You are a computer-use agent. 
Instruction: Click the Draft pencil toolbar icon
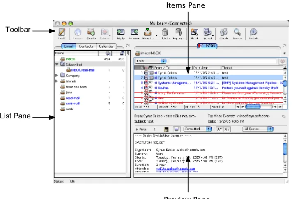coord(62,32)
